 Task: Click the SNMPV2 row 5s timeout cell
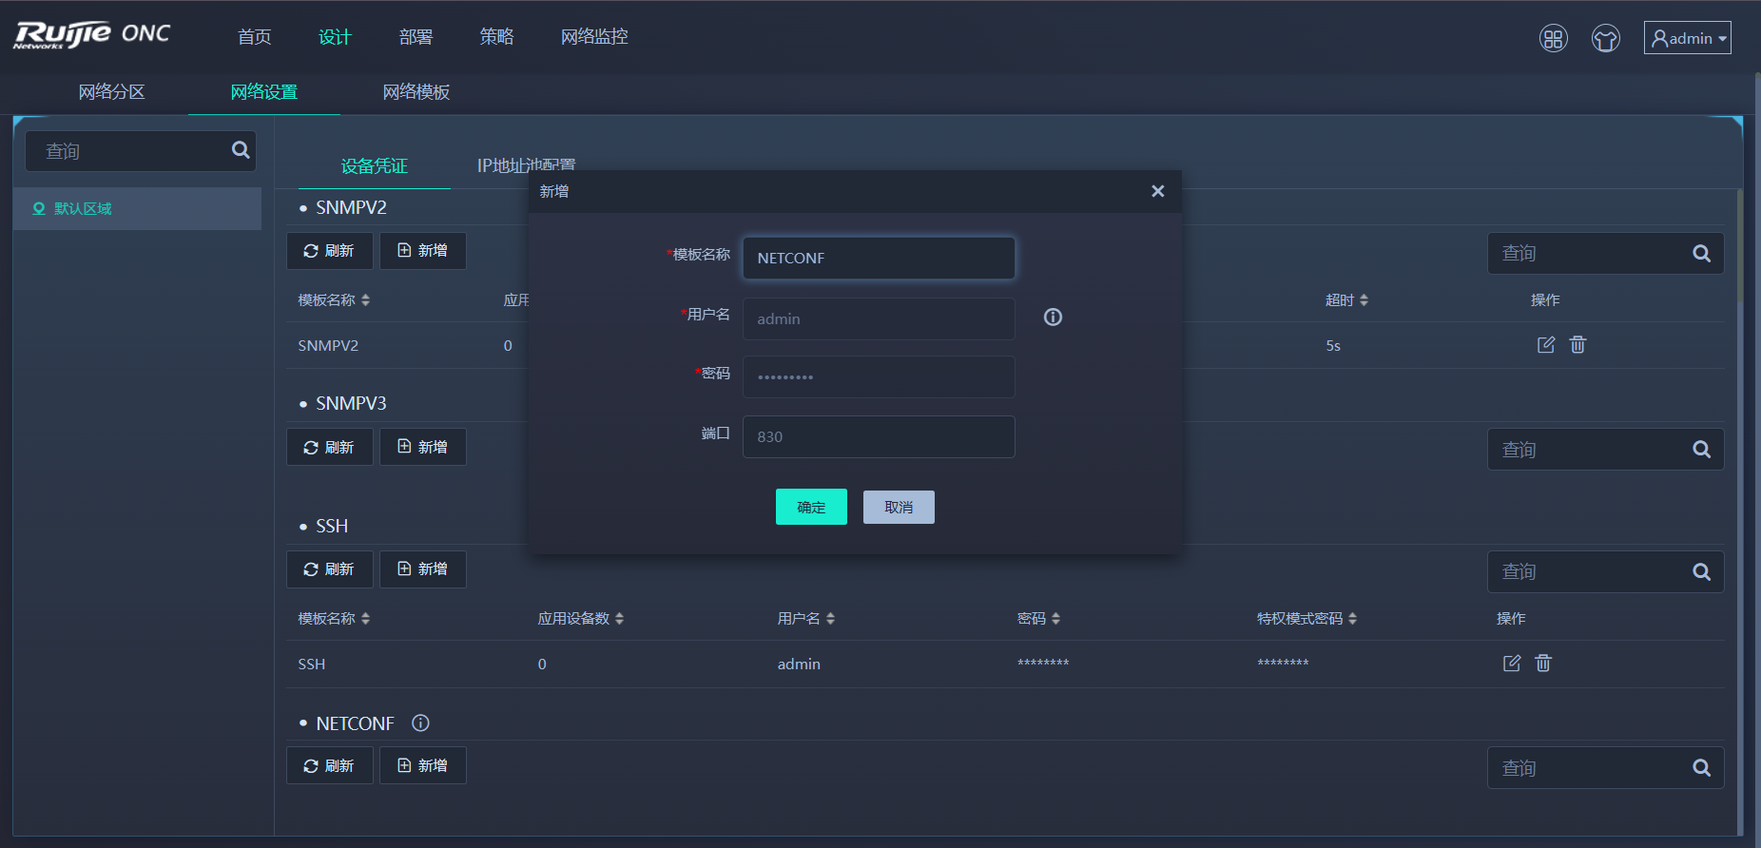coord(1333,346)
